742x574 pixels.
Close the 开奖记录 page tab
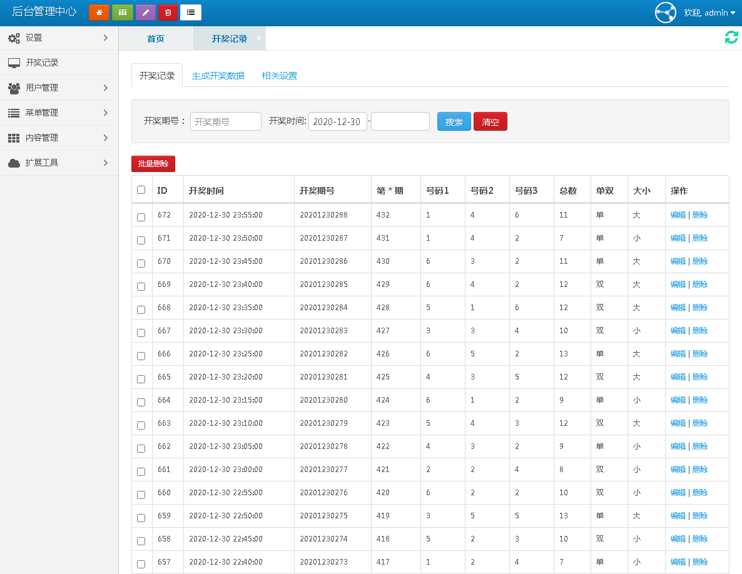click(x=258, y=38)
